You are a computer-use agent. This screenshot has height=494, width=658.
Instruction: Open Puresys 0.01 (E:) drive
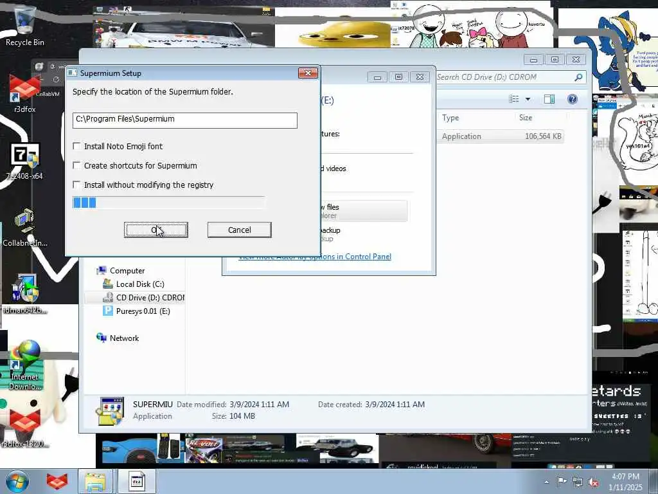[x=143, y=311]
